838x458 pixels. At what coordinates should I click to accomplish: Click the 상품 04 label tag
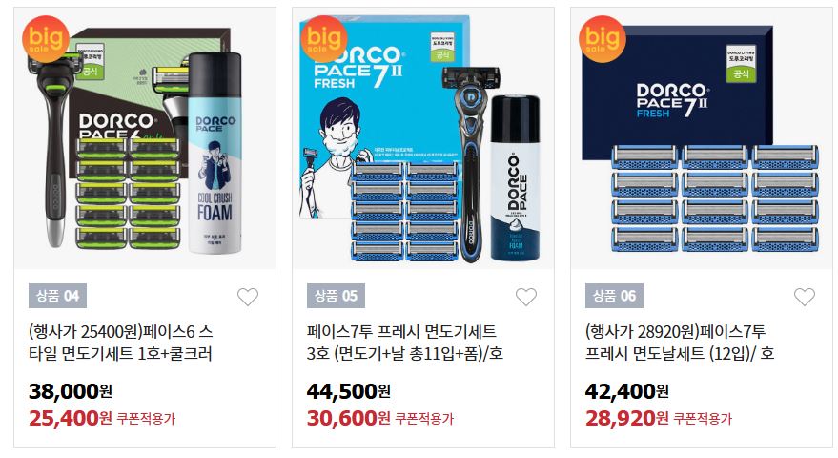[x=58, y=296]
